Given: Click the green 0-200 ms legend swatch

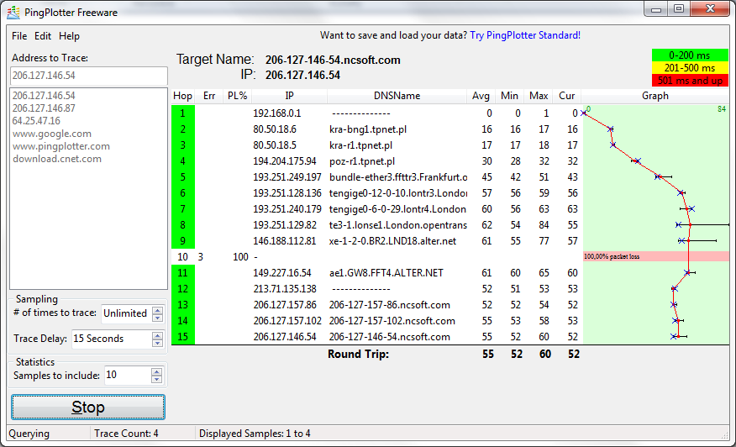Looking at the screenshot, I should point(690,55).
